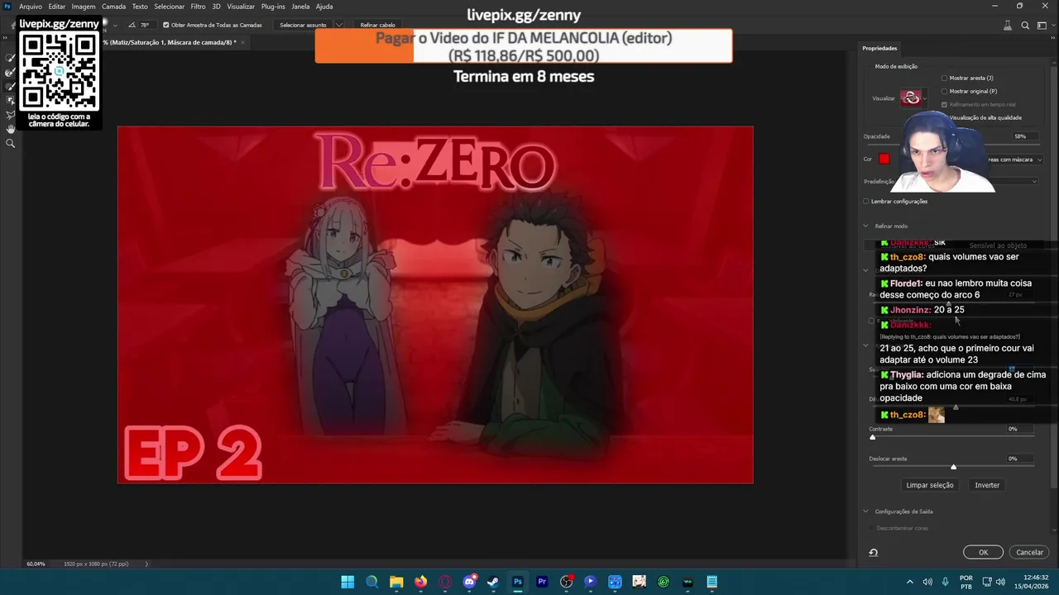
Task: Select the Lasso tool in left toolbar
Action: click(x=11, y=114)
